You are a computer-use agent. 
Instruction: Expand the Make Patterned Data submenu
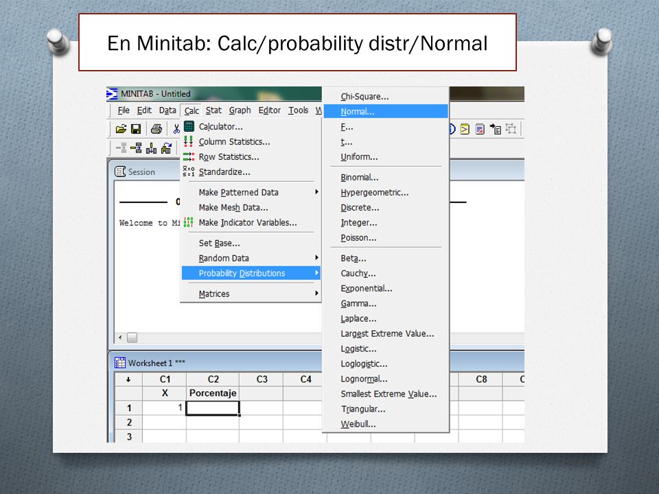251,192
